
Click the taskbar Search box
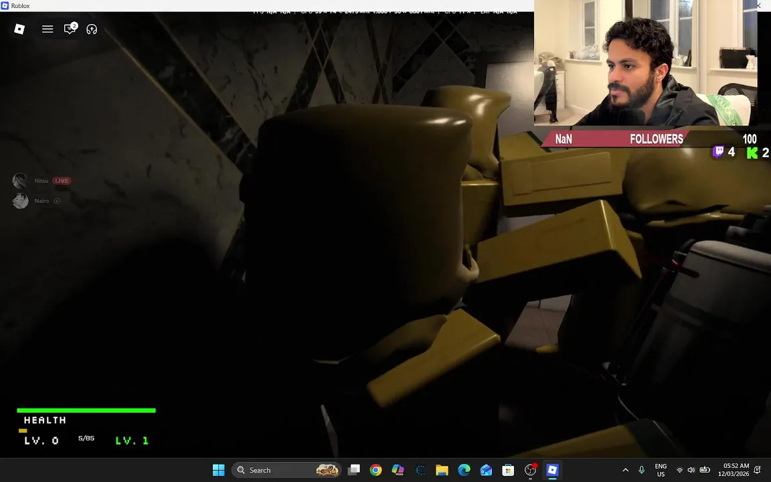(x=286, y=470)
